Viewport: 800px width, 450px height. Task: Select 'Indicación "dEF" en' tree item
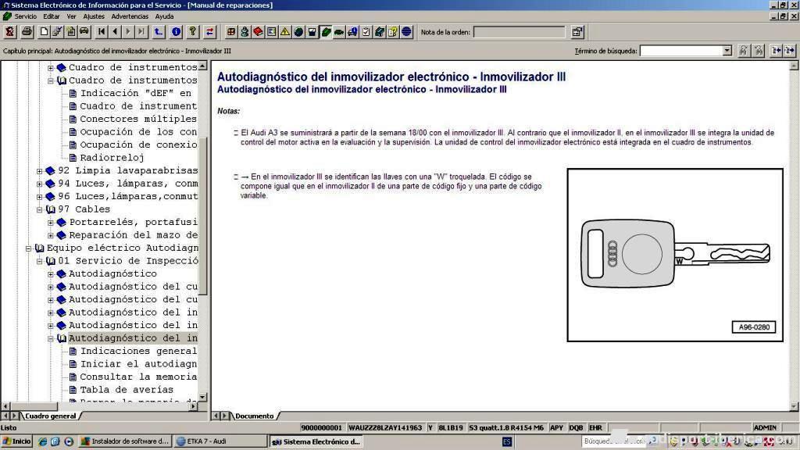tap(136, 94)
